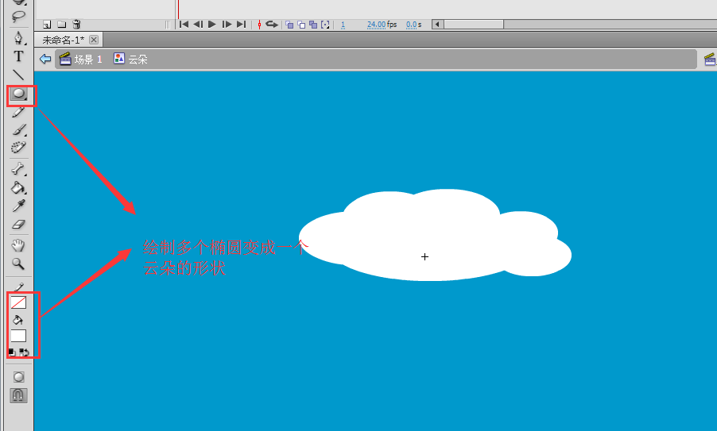The height and width of the screenshot is (431, 717).
Task: Step back one frame
Action: coord(198,24)
